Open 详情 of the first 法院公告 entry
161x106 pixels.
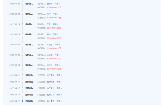click(x=59, y=75)
